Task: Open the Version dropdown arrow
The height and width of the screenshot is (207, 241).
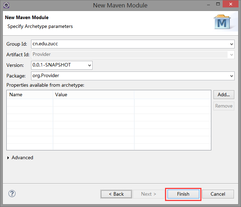Action: [89, 65]
